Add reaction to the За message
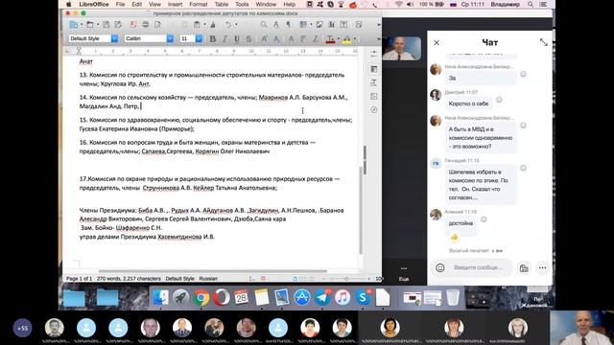This screenshot has height=345, width=614. coord(523,74)
